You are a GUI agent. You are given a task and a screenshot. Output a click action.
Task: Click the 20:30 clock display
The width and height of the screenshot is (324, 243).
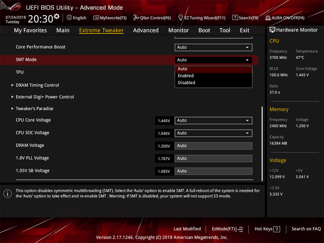(x=40, y=19)
